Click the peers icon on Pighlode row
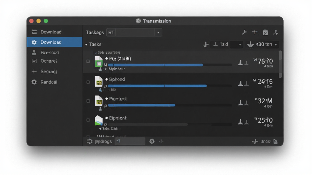The height and width of the screenshot is (175, 312). [243, 103]
